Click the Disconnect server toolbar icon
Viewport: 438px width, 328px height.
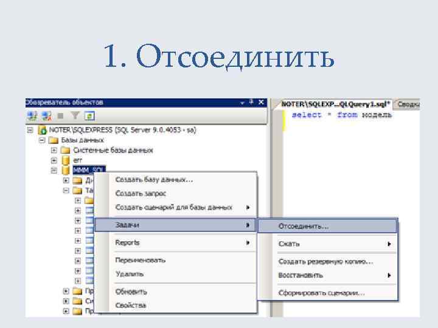click(46, 116)
